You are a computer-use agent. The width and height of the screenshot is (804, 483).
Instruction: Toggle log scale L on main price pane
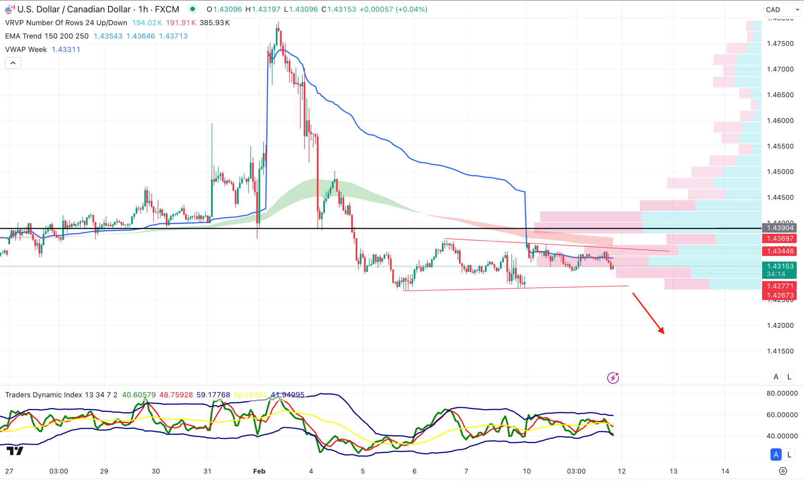(789, 377)
